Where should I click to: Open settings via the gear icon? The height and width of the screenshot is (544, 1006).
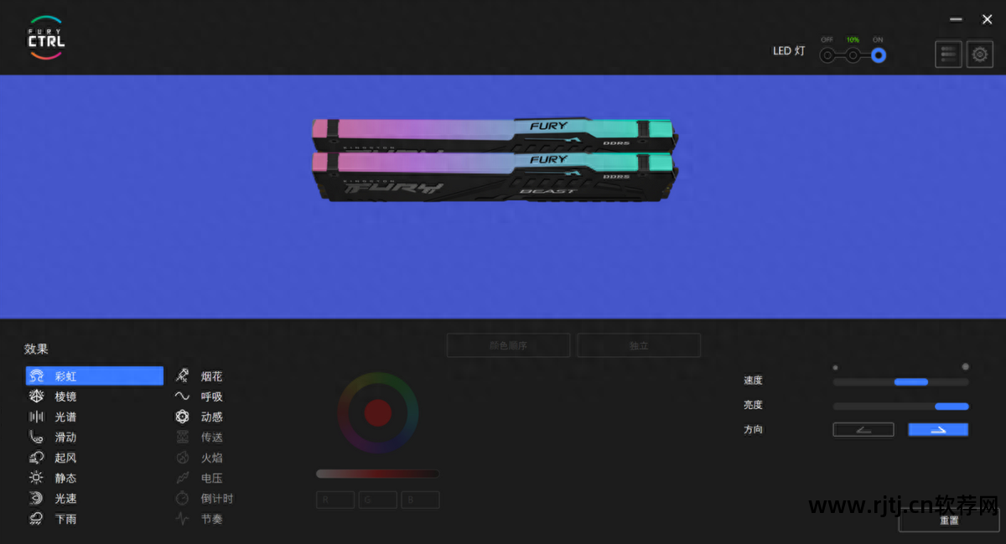pos(979,54)
